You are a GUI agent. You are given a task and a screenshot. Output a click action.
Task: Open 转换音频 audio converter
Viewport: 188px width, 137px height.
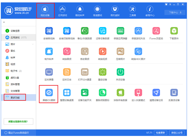(67, 51)
